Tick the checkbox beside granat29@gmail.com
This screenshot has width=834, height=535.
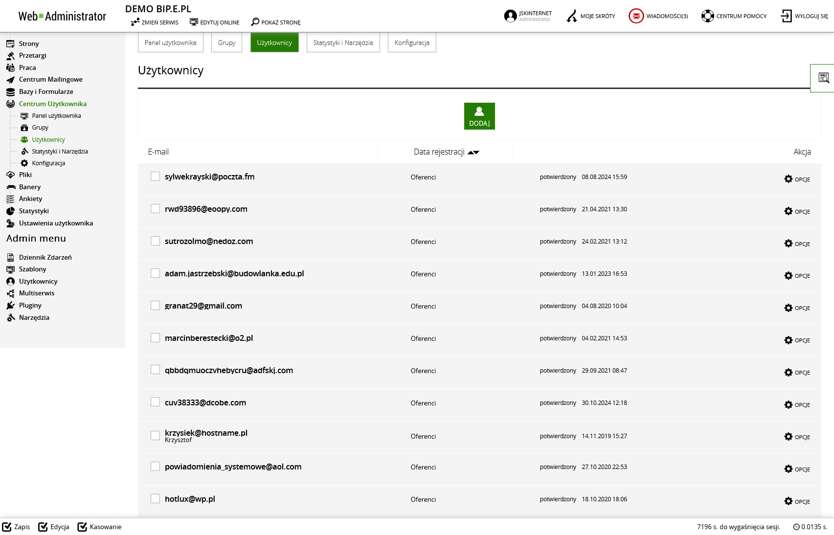click(x=155, y=306)
